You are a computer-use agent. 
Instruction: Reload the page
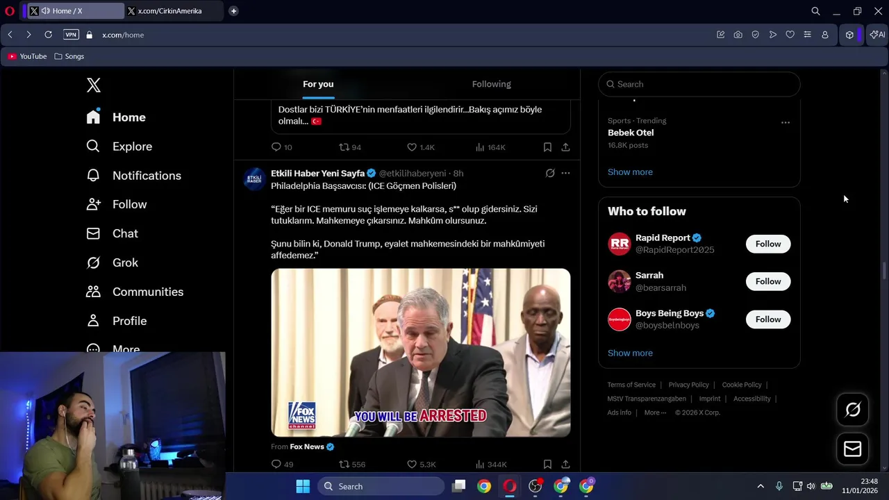[48, 35]
